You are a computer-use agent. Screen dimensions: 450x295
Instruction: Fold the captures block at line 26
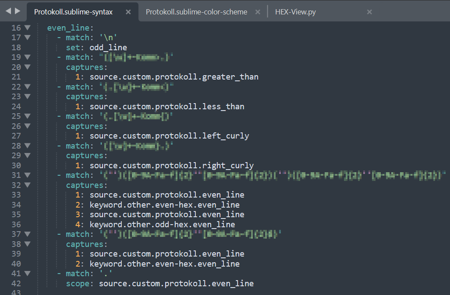coord(28,126)
